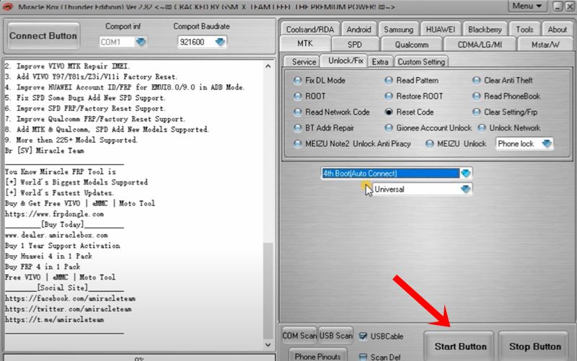Click the progress bar showing 0%

pos(139,357)
